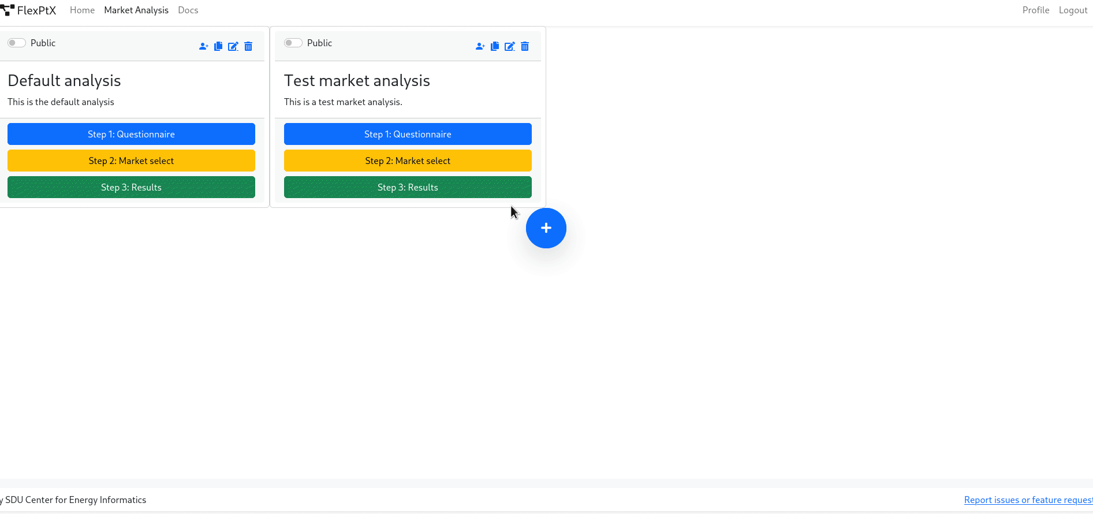1093x514 pixels.
Task: Delete the Default analysis card
Action: pyautogui.click(x=248, y=46)
